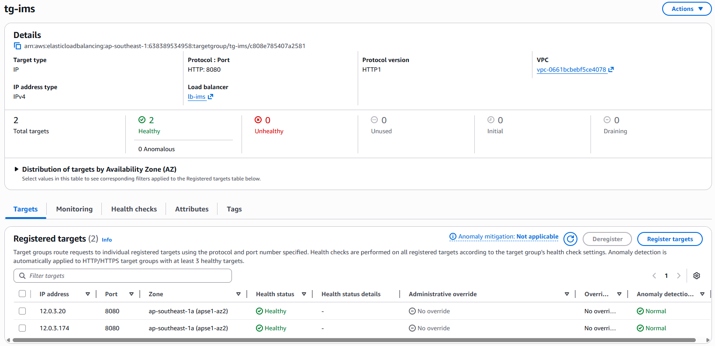Open the Monitoring tab
Screen dimensions: 715x346
(x=74, y=209)
